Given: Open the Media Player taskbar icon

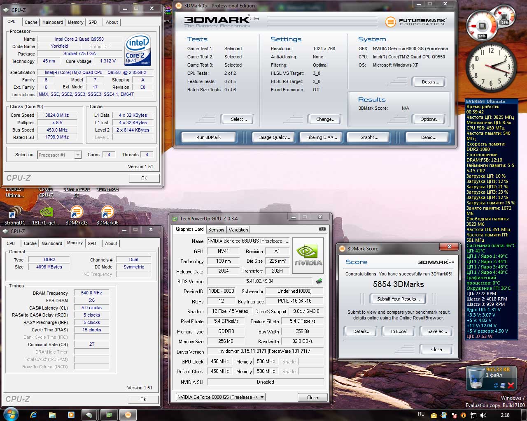Looking at the screenshot, I should point(71,415).
